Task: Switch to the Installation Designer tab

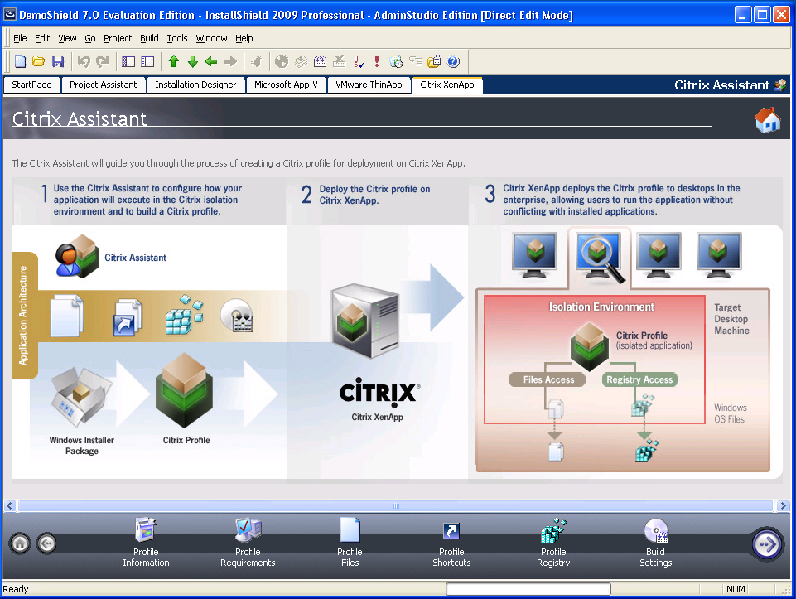Action: [x=195, y=85]
